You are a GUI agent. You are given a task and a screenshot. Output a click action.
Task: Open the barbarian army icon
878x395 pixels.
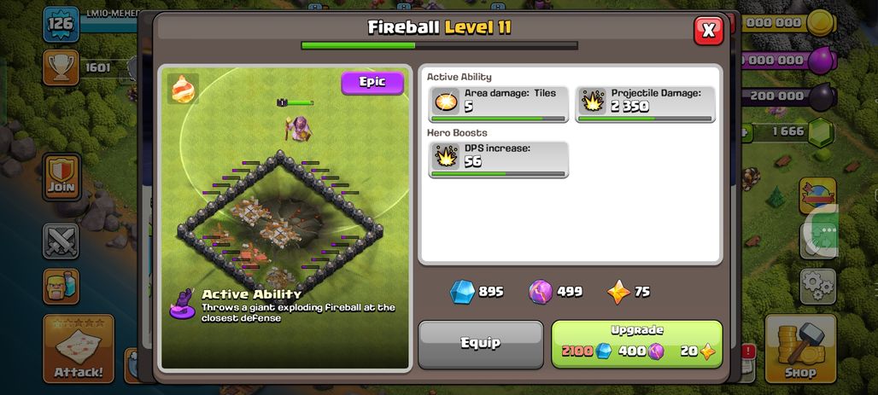click(x=61, y=287)
